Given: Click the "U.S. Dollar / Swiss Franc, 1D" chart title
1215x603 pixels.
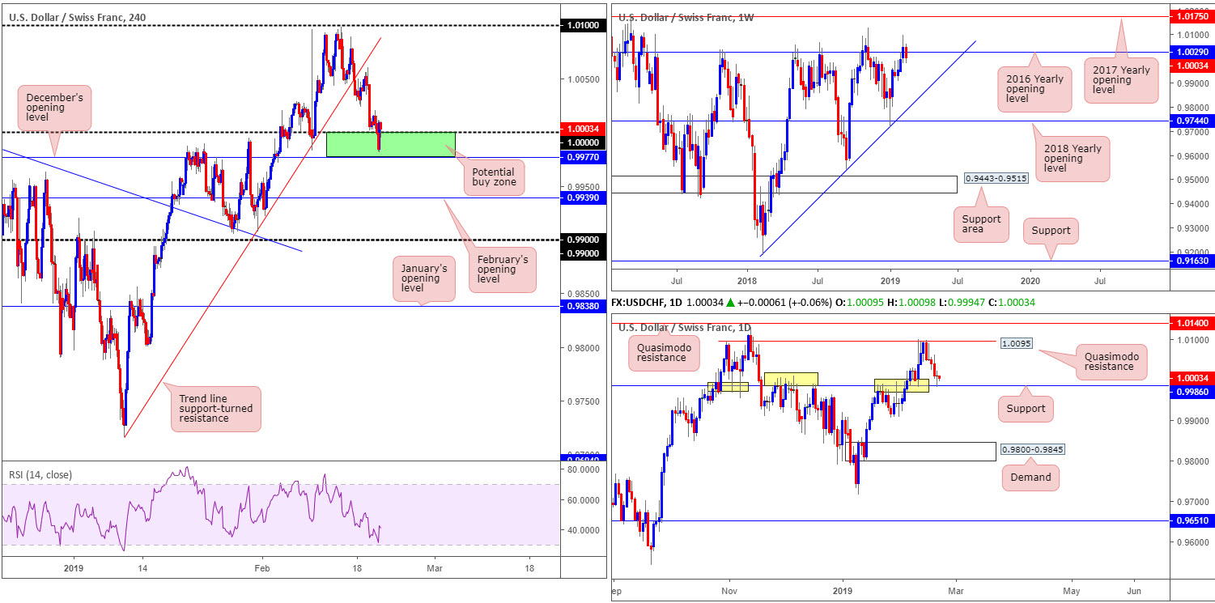Looking at the screenshot, I should click(685, 327).
